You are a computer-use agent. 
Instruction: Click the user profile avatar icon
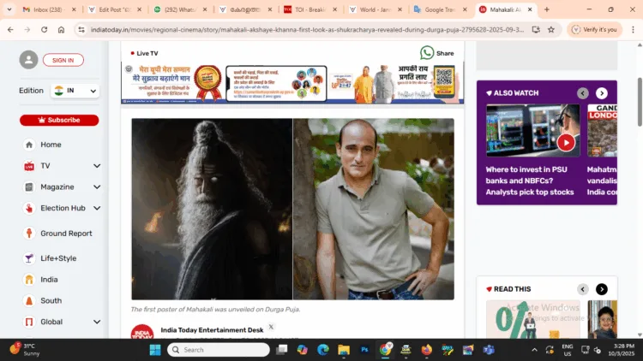pos(28,60)
